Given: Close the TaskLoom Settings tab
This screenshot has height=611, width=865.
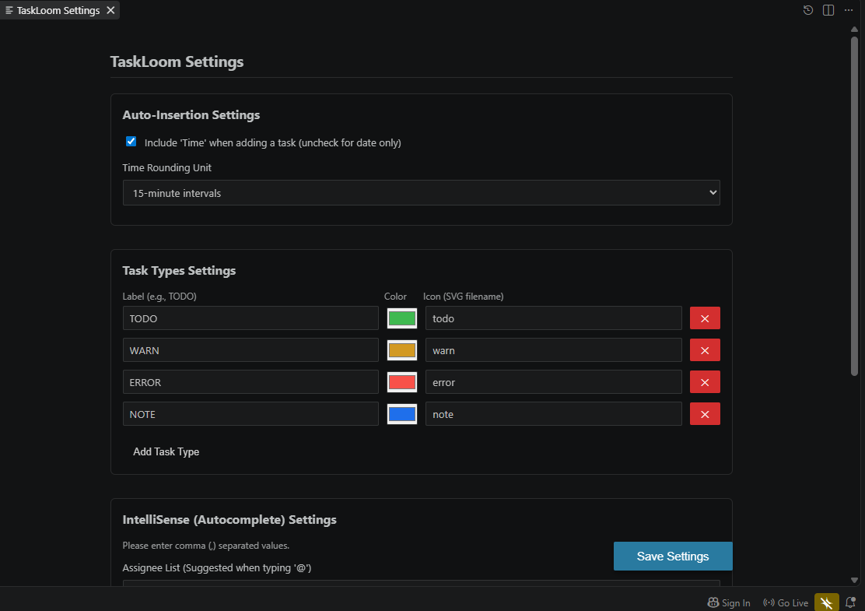Looking at the screenshot, I should 110,10.
